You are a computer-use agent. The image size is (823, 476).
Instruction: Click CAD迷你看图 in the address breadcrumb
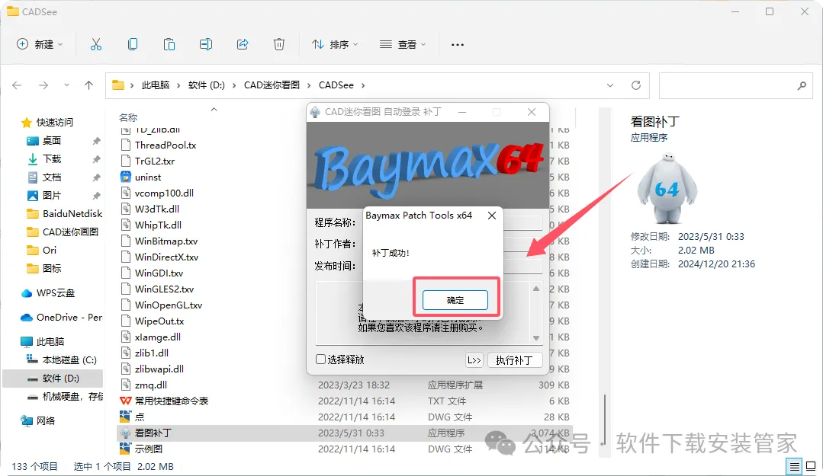(x=272, y=85)
